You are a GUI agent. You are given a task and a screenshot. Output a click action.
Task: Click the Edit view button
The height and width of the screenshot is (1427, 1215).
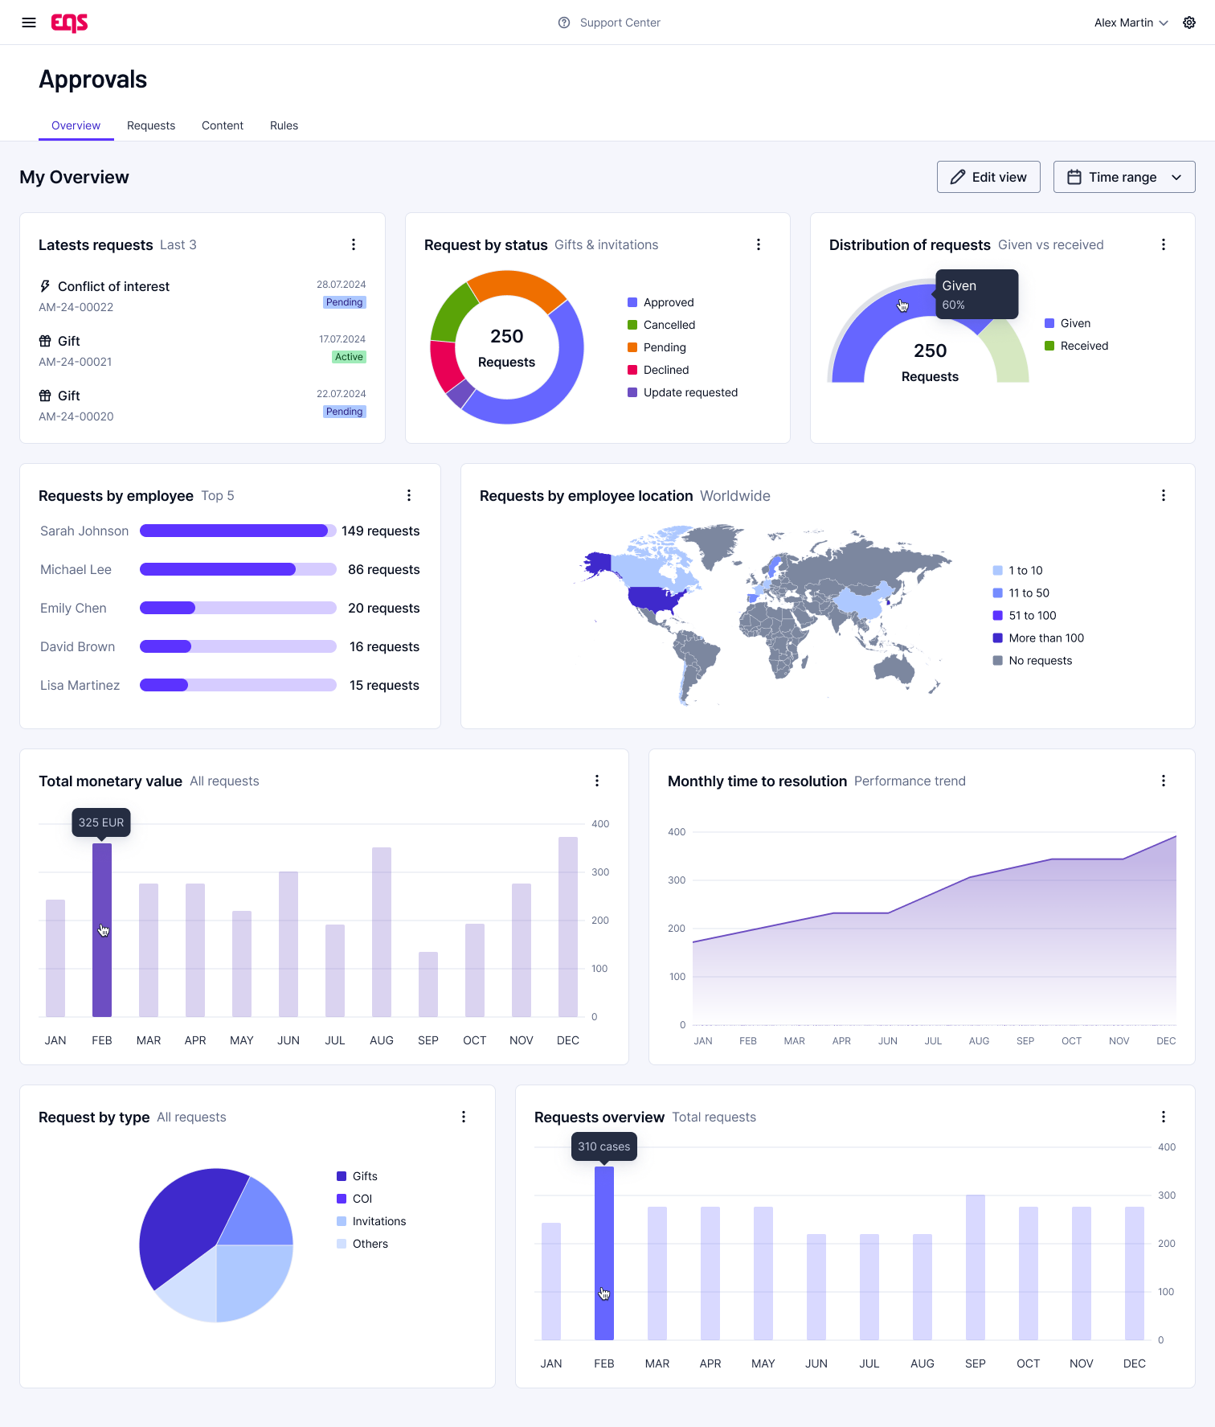pyautogui.click(x=988, y=177)
